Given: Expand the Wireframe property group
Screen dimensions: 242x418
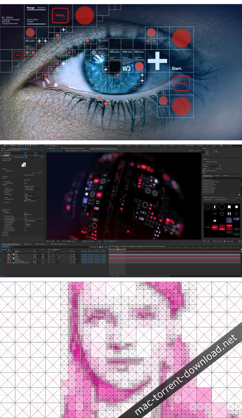Looking at the screenshot, I should tap(2, 232).
